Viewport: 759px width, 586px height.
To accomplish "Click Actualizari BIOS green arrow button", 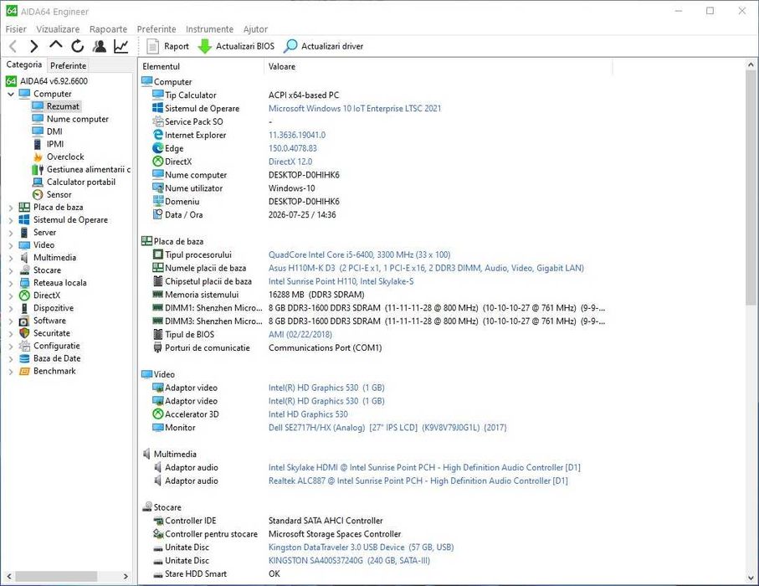I will tap(237, 47).
